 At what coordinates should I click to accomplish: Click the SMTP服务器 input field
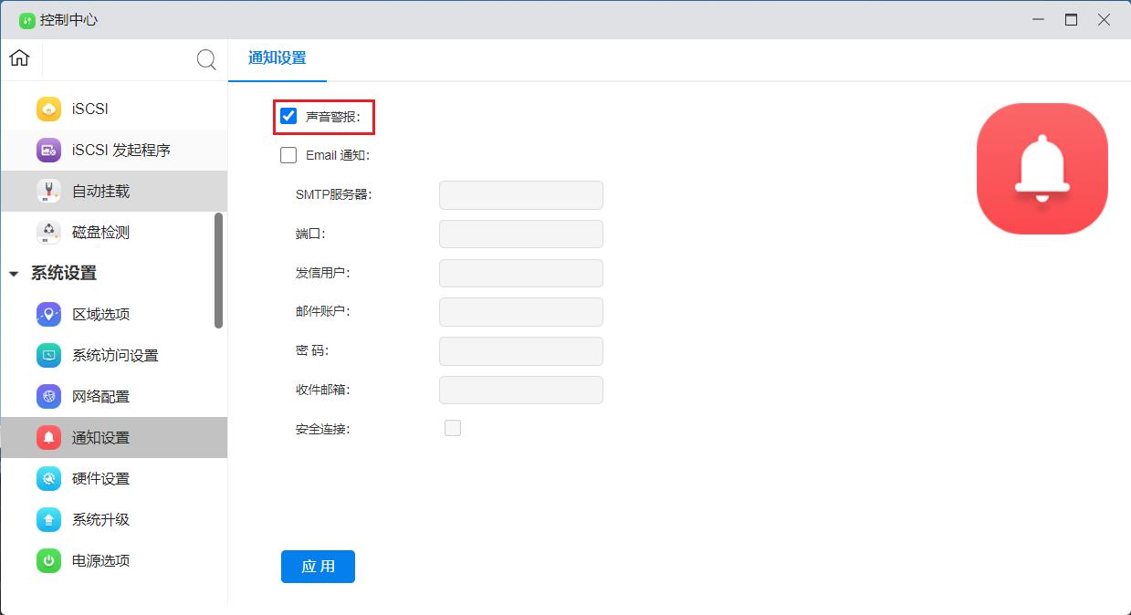[520, 195]
